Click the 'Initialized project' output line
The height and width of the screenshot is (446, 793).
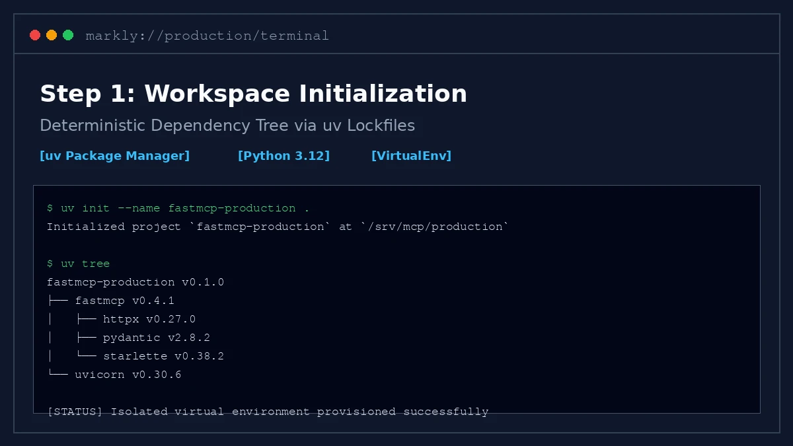278,227
